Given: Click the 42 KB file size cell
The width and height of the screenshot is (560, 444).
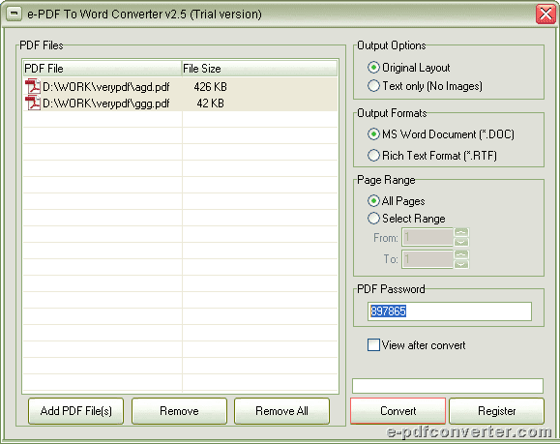Looking at the screenshot, I should (x=210, y=104).
